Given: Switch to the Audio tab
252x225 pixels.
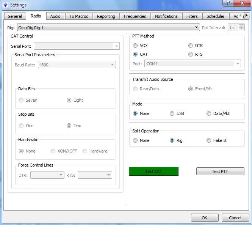Looking at the screenshot, I should tap(55, 16).
